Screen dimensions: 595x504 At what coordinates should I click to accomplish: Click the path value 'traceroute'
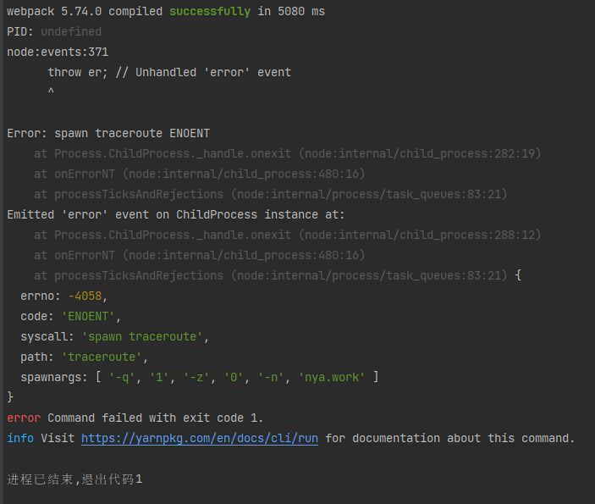tap(102, 357)
